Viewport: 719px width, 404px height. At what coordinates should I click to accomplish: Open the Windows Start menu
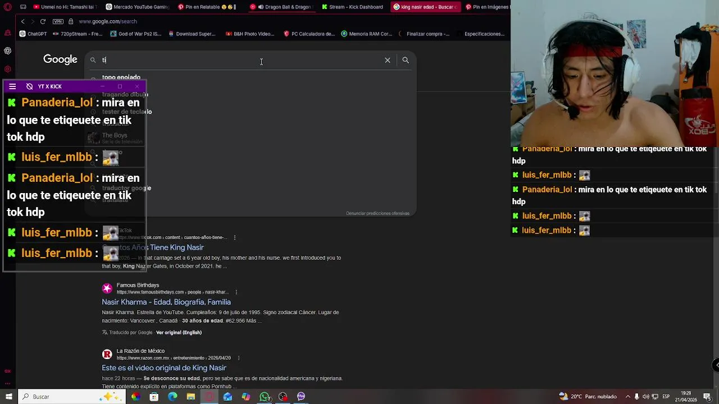coord(8,397)
